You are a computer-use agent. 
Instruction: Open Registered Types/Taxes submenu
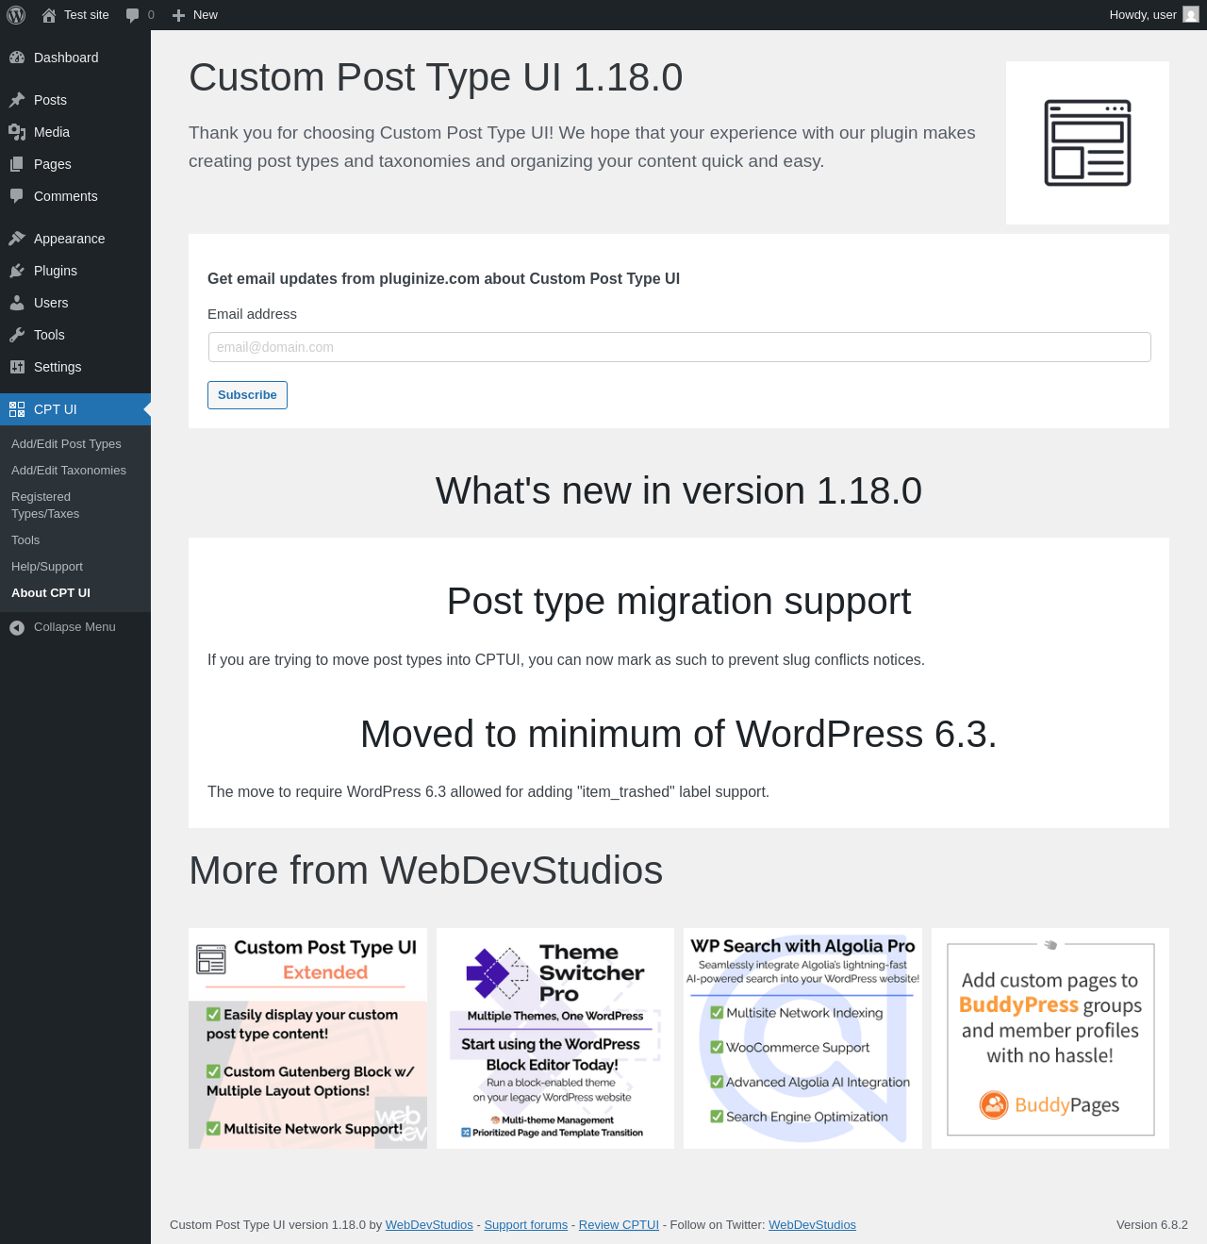pyautogui.click(x=45, y=506)
